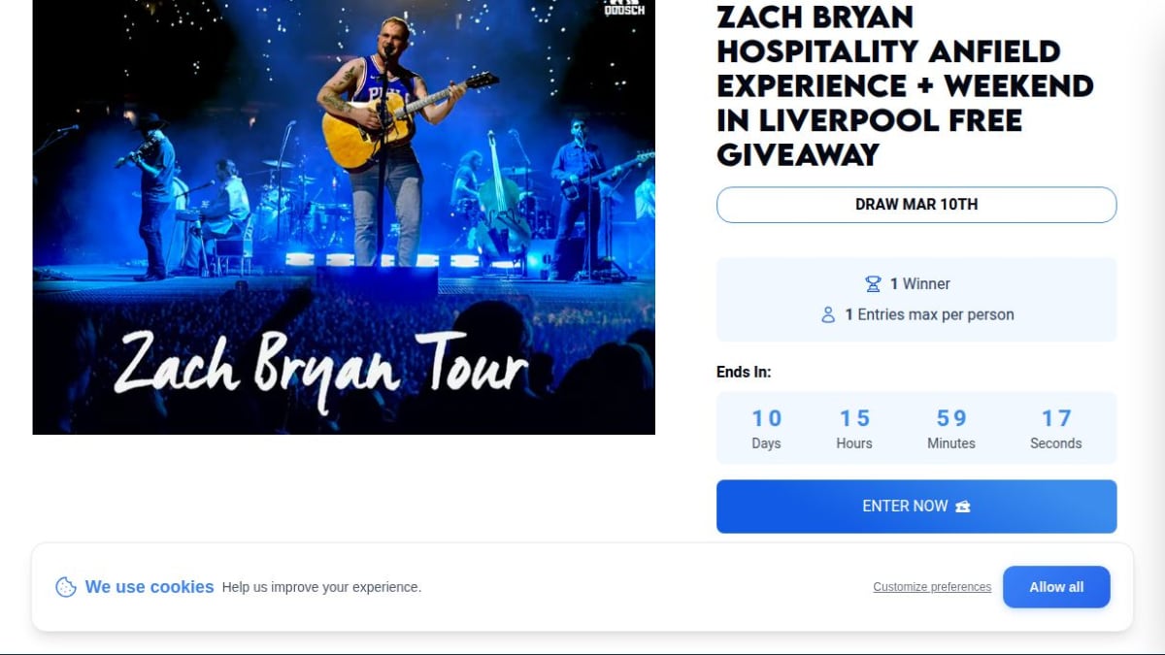
Task: Click the '1 Entries max per person' text
Action: (x=929, y=315)
